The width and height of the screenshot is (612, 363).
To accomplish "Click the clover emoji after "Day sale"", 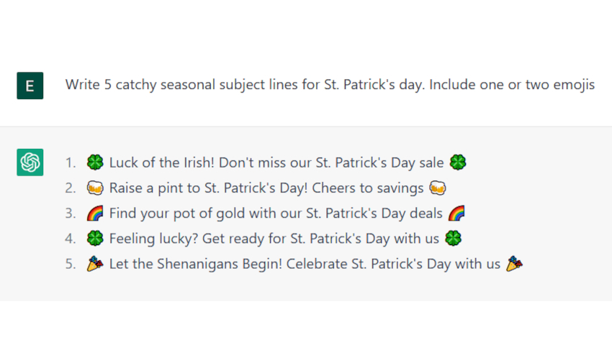I will [x=458, y=163].
